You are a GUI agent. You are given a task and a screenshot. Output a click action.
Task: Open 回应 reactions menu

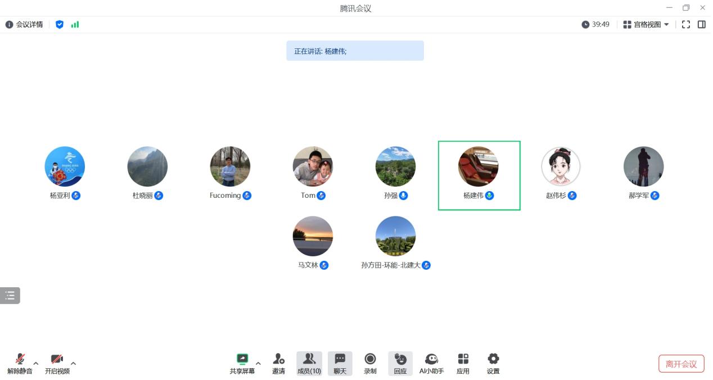click(400, 363)
